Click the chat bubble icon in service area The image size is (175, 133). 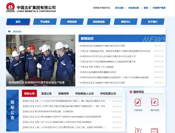coord(154,131)
